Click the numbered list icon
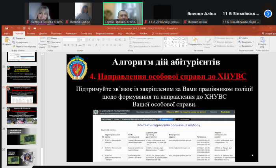Screen dimensions: 276x168 coord(109,40)
